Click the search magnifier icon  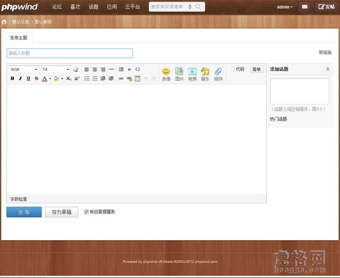click(x=198, y=7)
